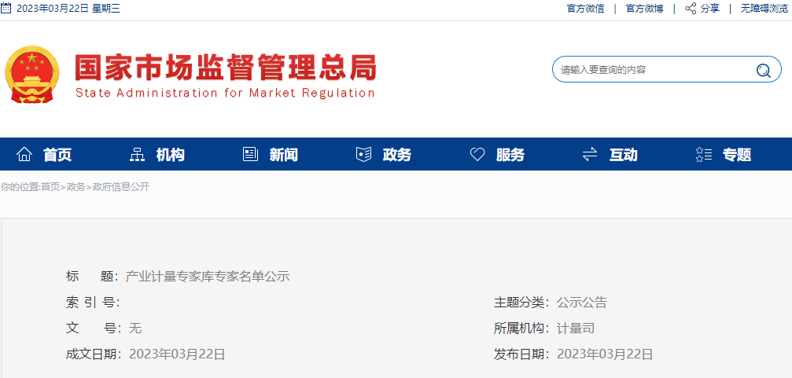Go to 政务 in the breadcrumb
The image size is (792, 378).
[x=76, y=187]
